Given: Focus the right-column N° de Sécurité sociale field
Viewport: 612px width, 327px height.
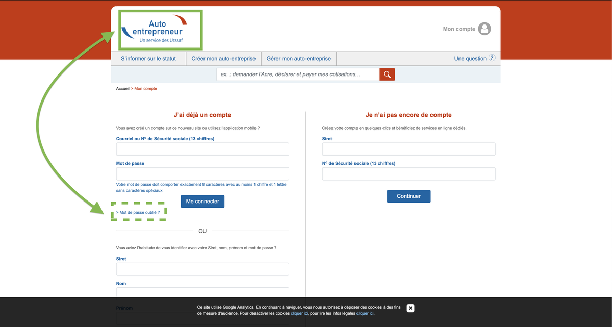Looking at the screenshot, I should pyautogui.click(x=409, y=173).
